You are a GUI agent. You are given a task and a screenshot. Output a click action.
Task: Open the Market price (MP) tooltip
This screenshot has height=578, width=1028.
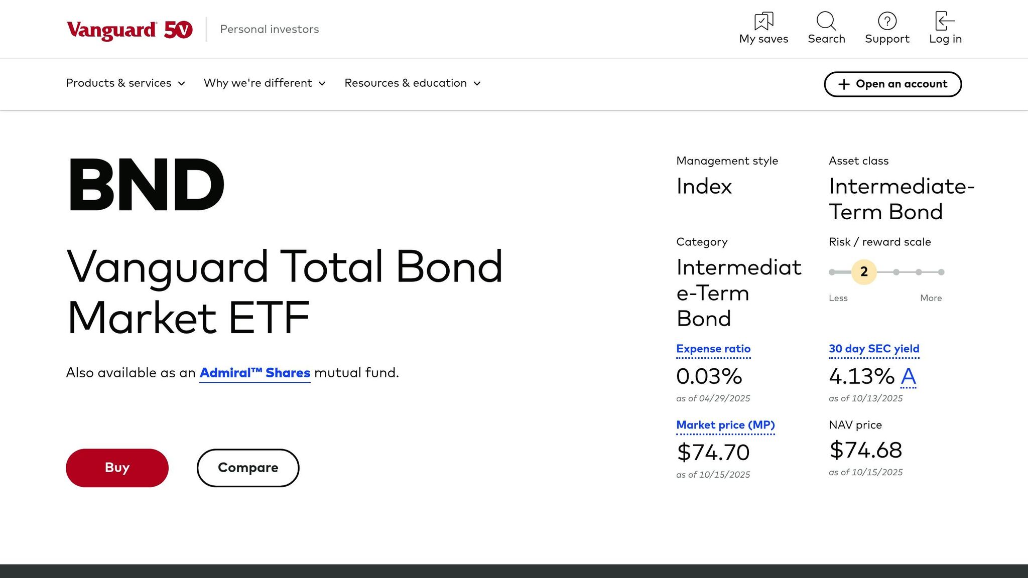coord(725,425)
